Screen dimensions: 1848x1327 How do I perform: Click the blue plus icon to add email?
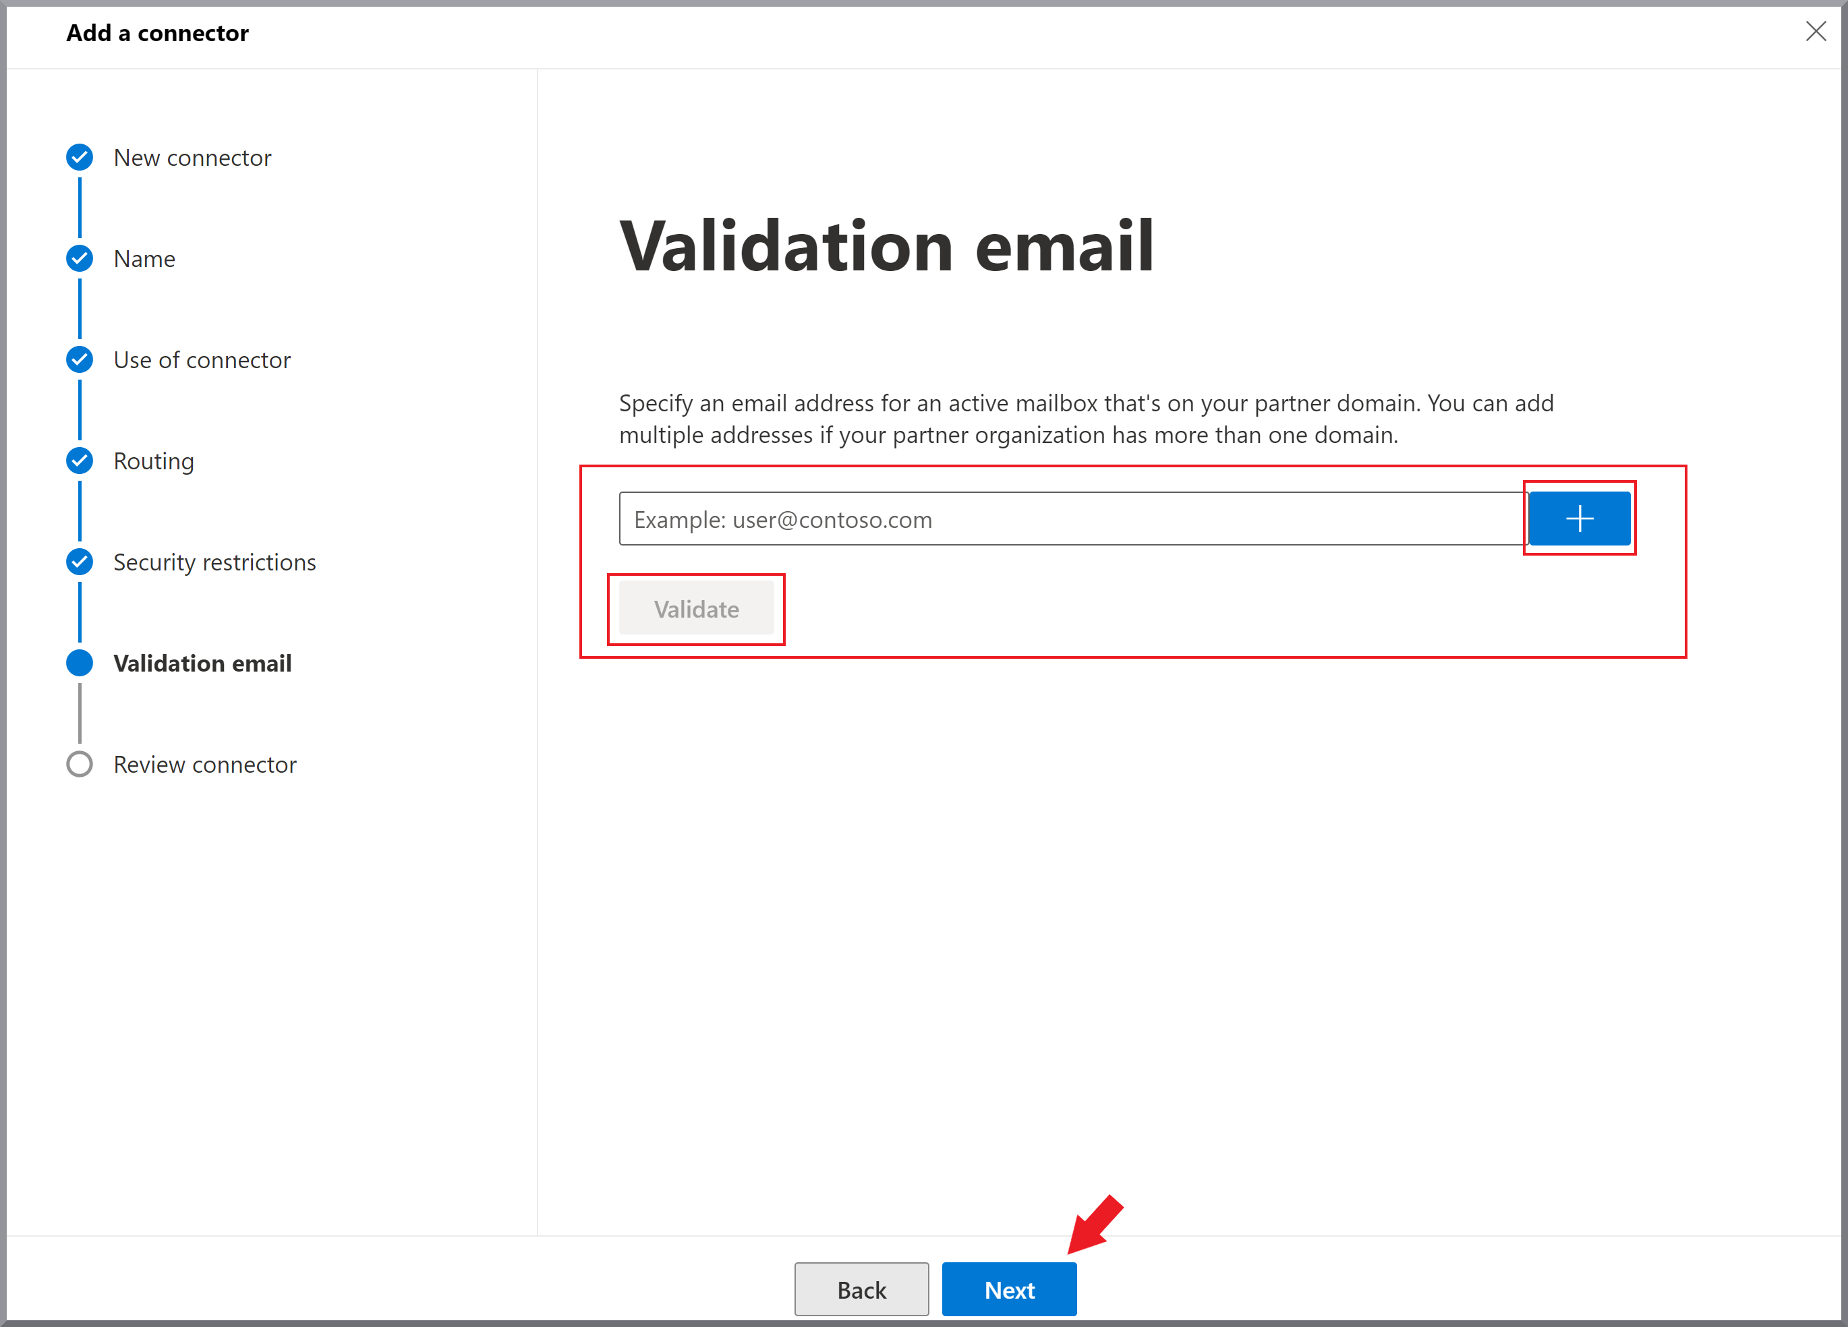(1578, 518)
